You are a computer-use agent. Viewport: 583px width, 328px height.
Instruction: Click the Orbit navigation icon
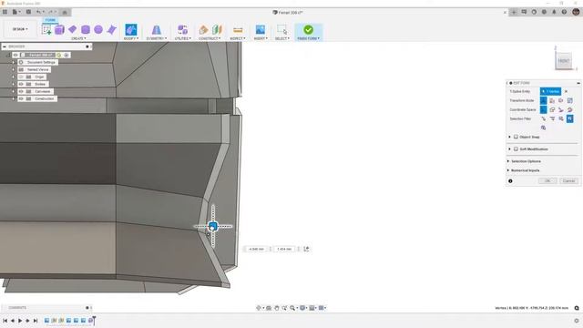[259, 308]
